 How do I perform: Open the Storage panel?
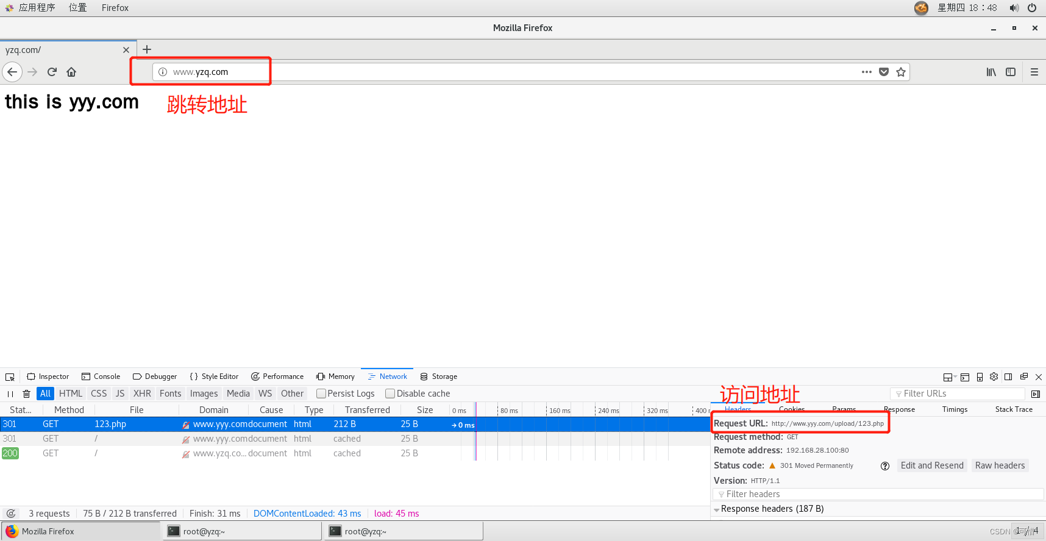(439, 377)
